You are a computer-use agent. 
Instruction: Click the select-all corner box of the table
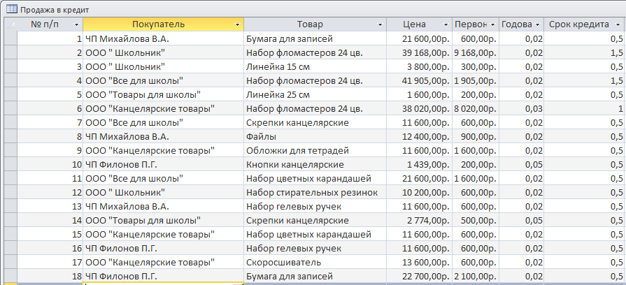point(10,24)
